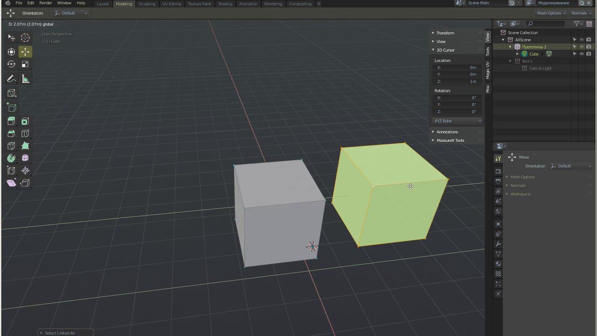Open the Render menu
This screenshot has width=597, height=336.
pyautogui.click(x=46, y=3)
